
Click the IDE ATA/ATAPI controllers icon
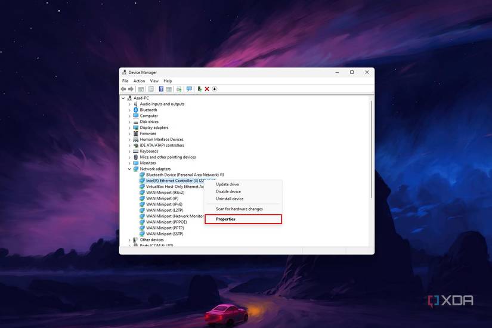point(135,146)
